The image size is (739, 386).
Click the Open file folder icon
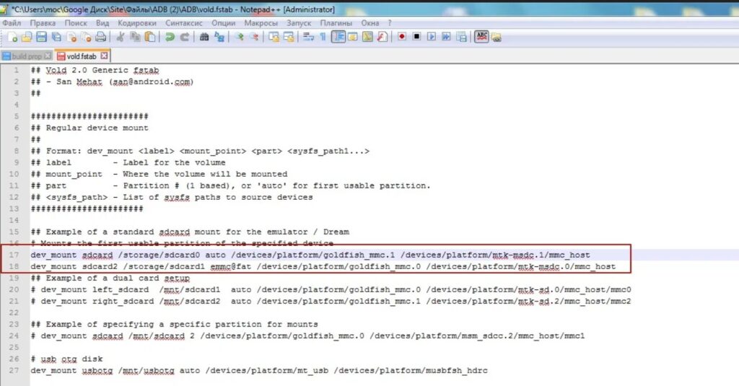tap(27, 37)
